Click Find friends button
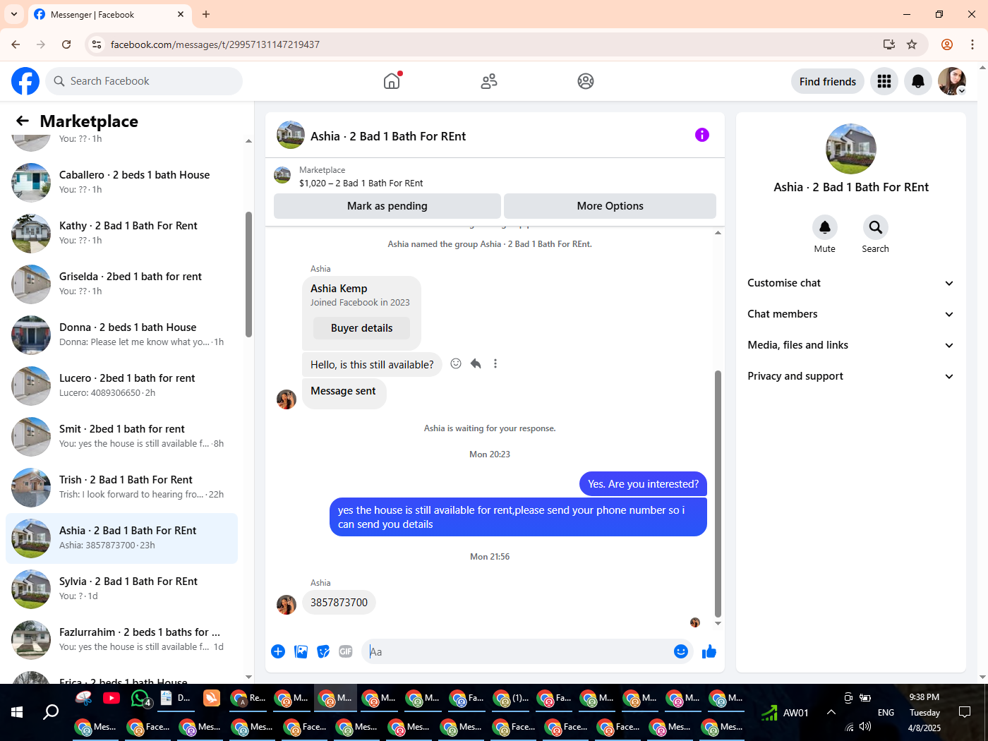This screenshot has height=741, width=988. click(828, 81)
